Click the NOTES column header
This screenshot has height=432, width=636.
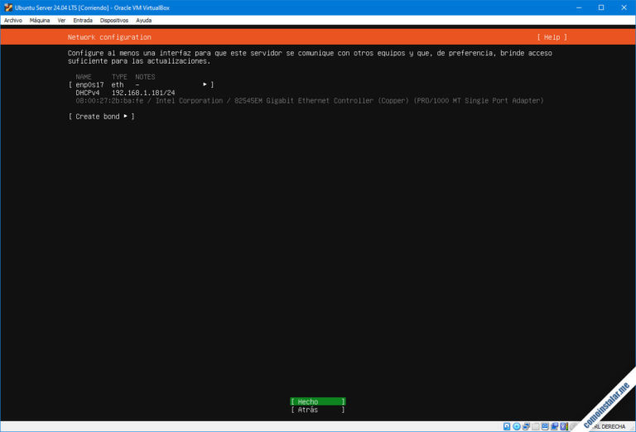point(145,77)
